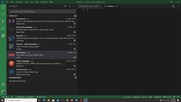Open the Explorer view in activity bar
This screenshot has width=181, height=102.
coord(3,7)
